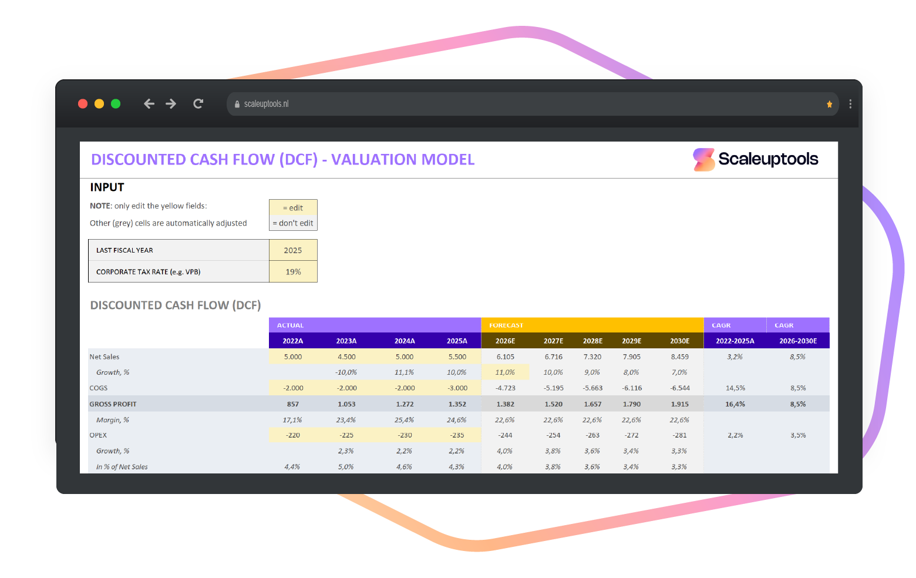Screen dimensions: 916x578
Task: Click the FORECAST section header band
Action: pos(592,325)
